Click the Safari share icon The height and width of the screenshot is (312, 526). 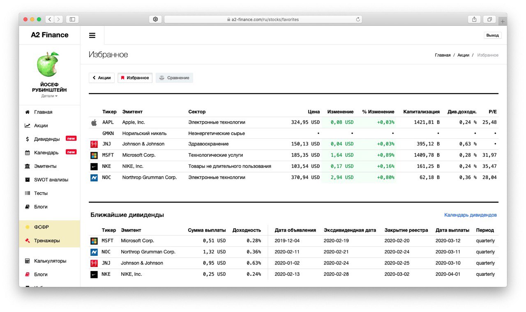tap(474, 19)
